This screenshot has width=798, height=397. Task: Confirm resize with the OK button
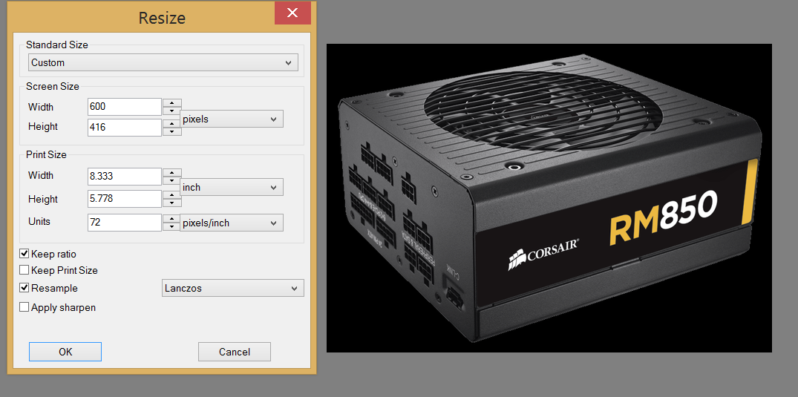[65, 352]
